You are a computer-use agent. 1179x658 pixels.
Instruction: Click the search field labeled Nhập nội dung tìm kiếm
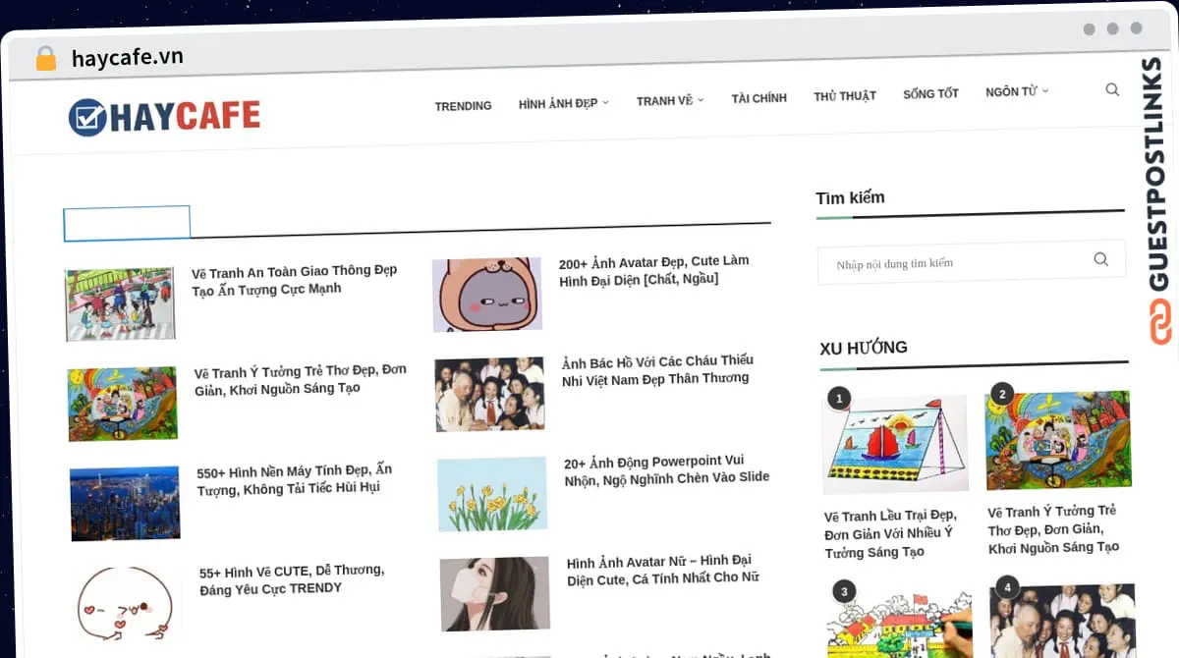point(953,263)
